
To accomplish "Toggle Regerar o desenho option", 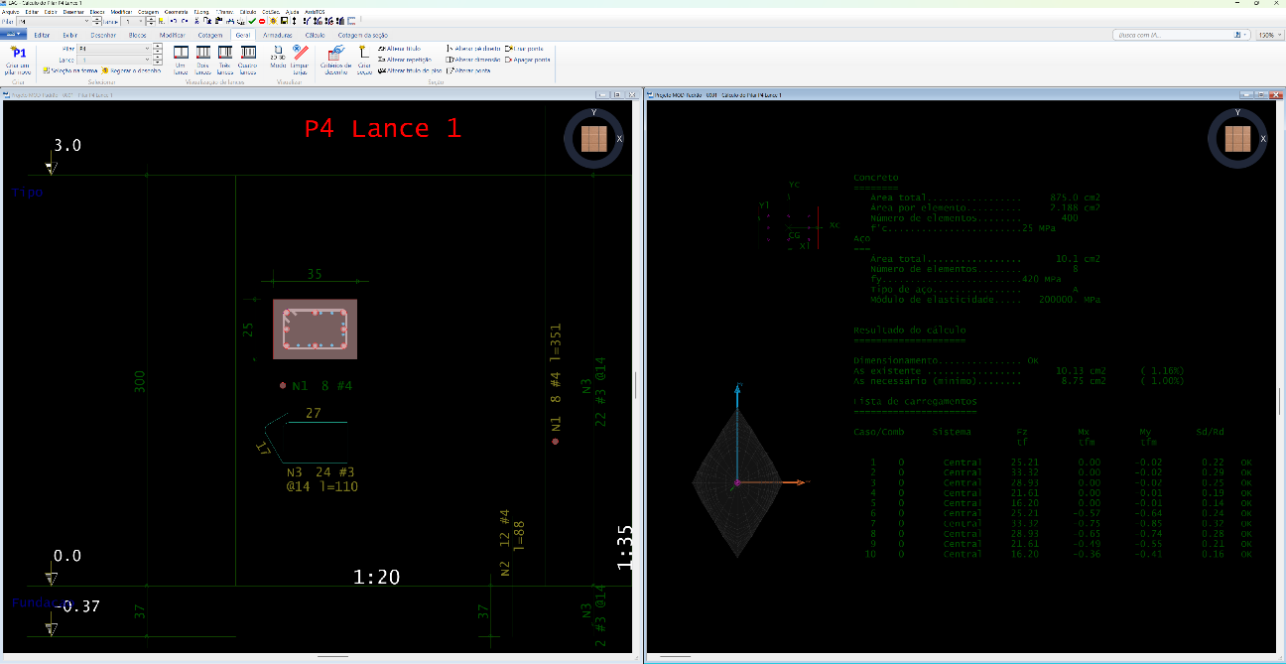I will [131, 70].
